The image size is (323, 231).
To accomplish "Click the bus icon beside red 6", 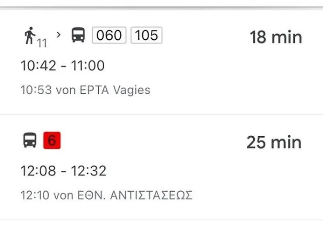I will click(x=30, y=140).
